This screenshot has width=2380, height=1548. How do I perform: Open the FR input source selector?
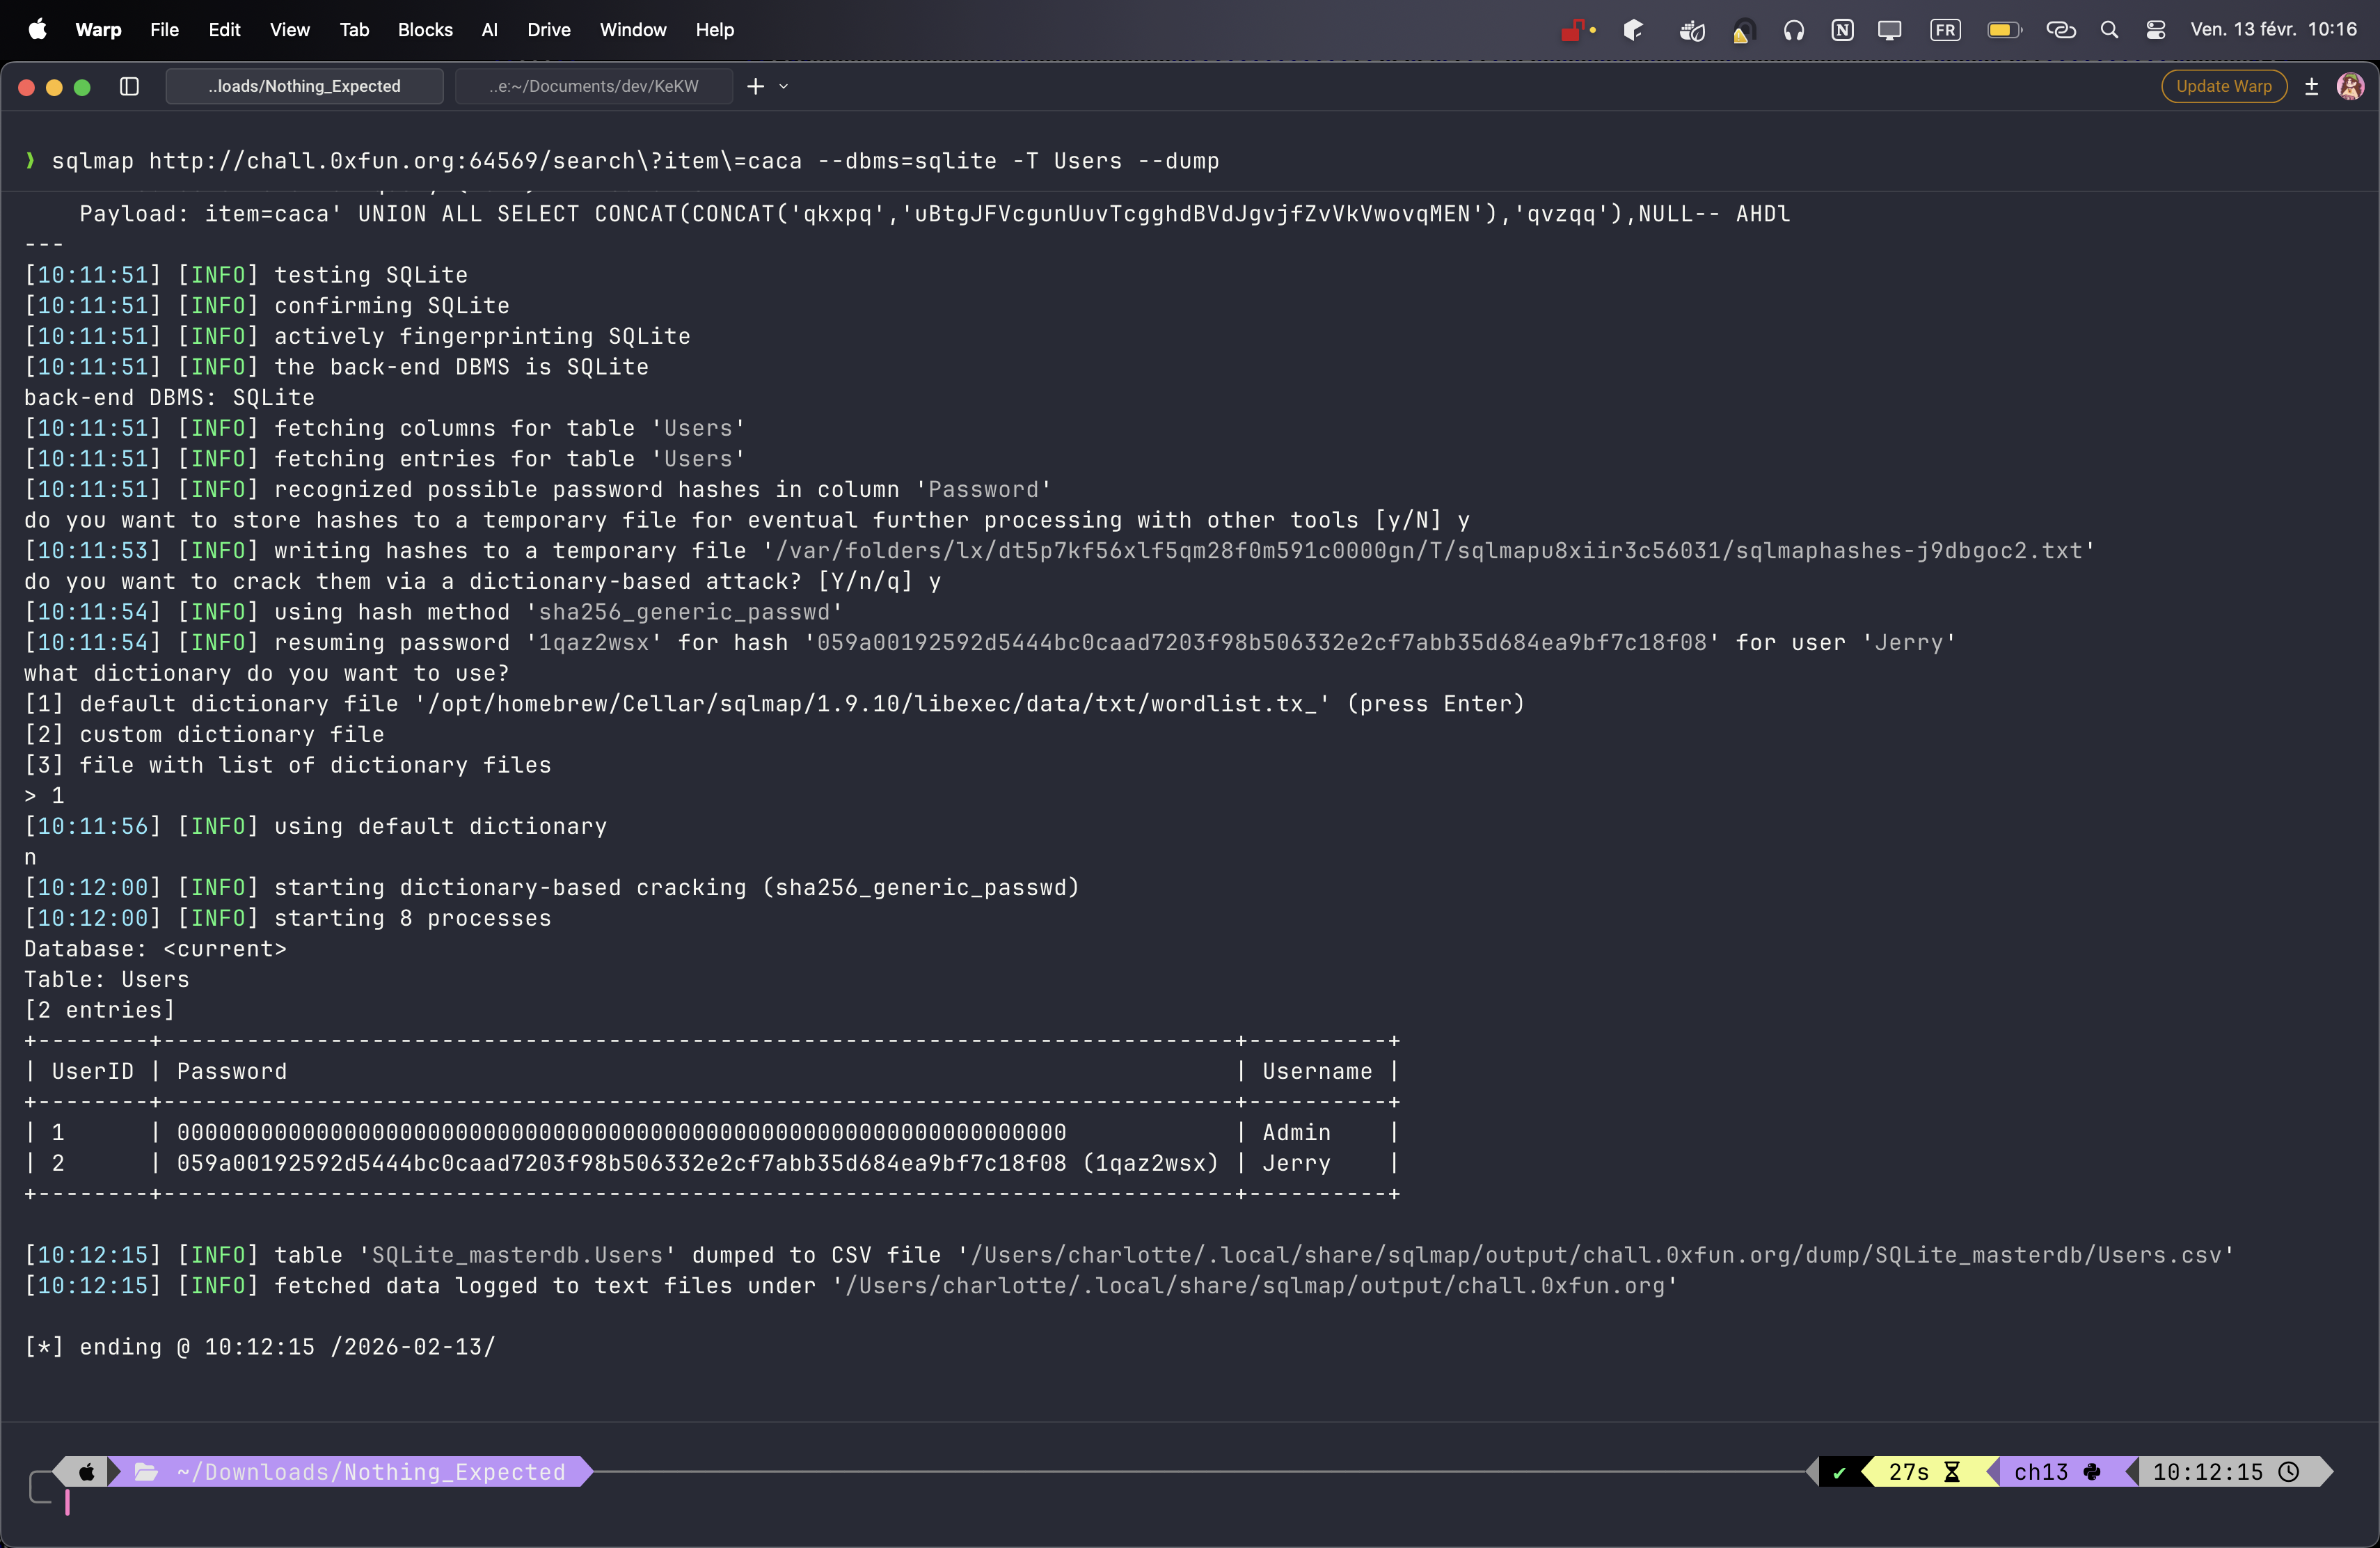[x=1945, y=30]
